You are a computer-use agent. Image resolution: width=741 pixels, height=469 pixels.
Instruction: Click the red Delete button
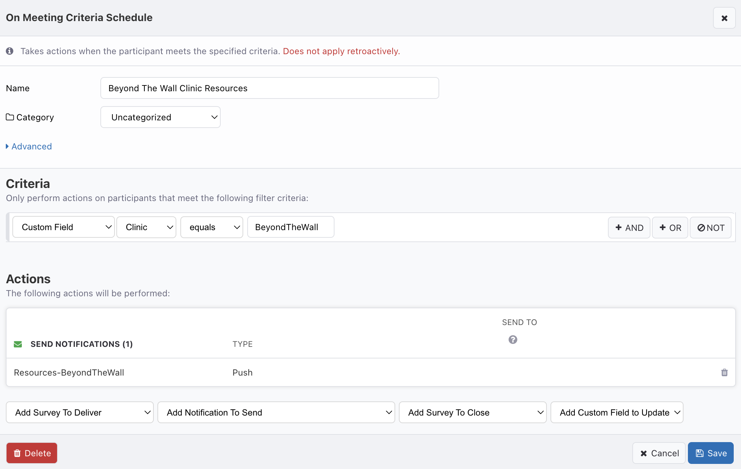(x=32, y=453)
